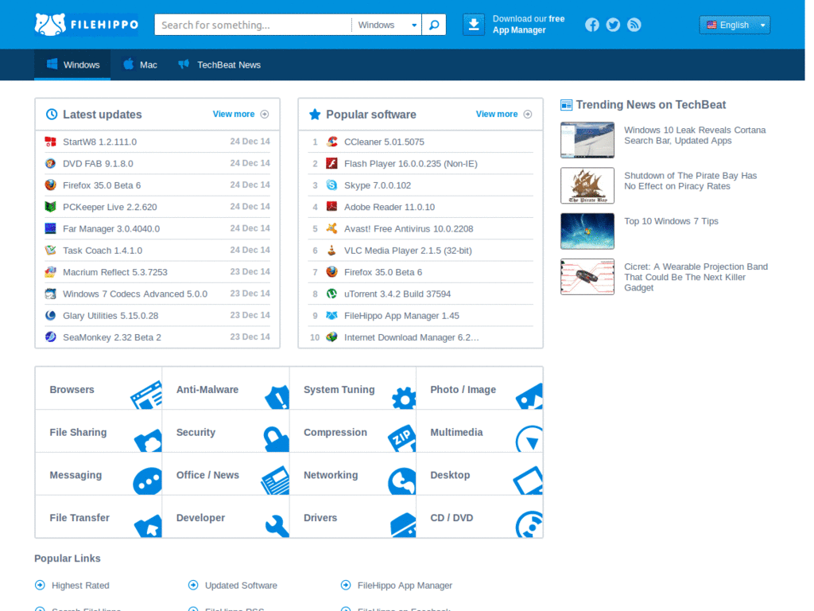Click the App Manager download icon
This screenshot has height=611, width=814.
(474, 25)
